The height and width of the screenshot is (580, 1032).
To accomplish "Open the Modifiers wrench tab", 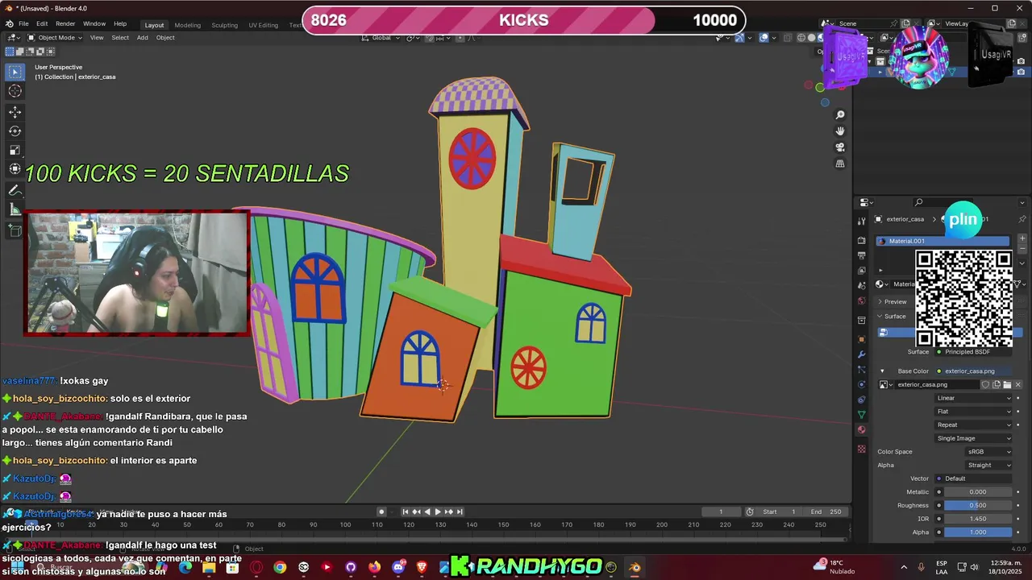I will pos(861,354).
